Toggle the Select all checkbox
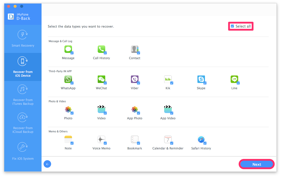 point(232,26)
